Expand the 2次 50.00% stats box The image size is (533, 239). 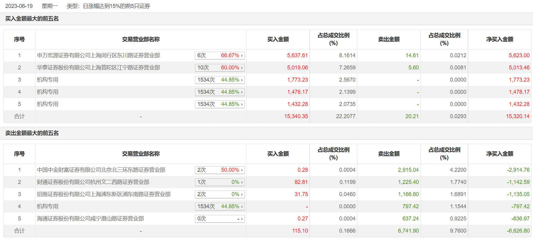coord(220,170)
